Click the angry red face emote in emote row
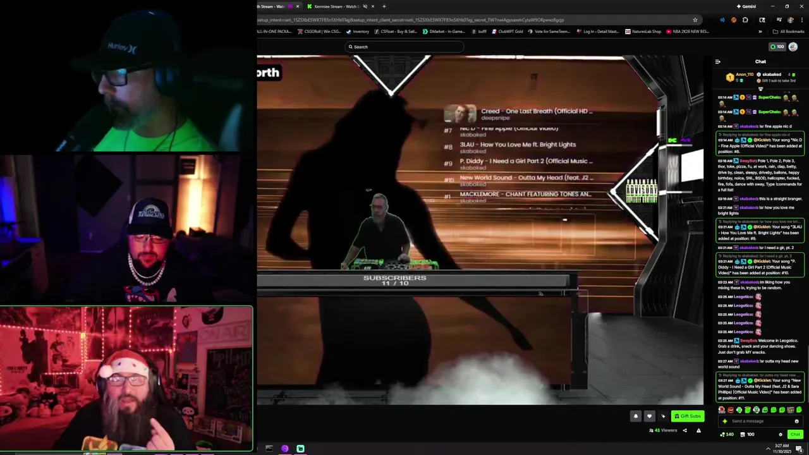Screen dimensions: 809x455 pyautogui.click(x=731, y=410)
